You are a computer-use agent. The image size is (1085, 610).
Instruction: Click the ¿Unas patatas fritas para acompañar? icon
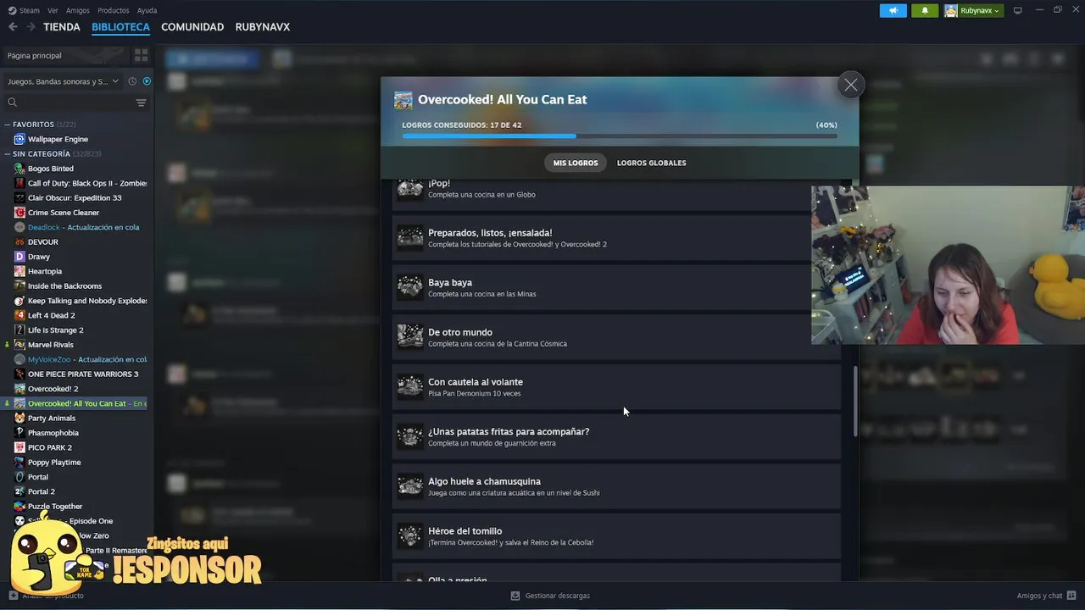pos(410,436)
